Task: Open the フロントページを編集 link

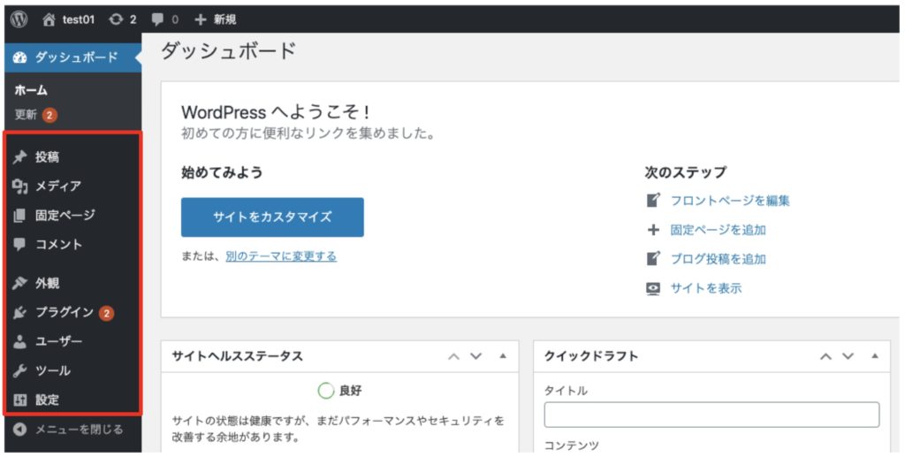Action: coord(729,201)
